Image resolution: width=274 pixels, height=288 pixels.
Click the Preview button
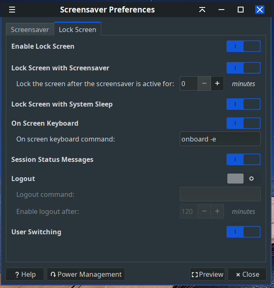click(x=207, y=274)
